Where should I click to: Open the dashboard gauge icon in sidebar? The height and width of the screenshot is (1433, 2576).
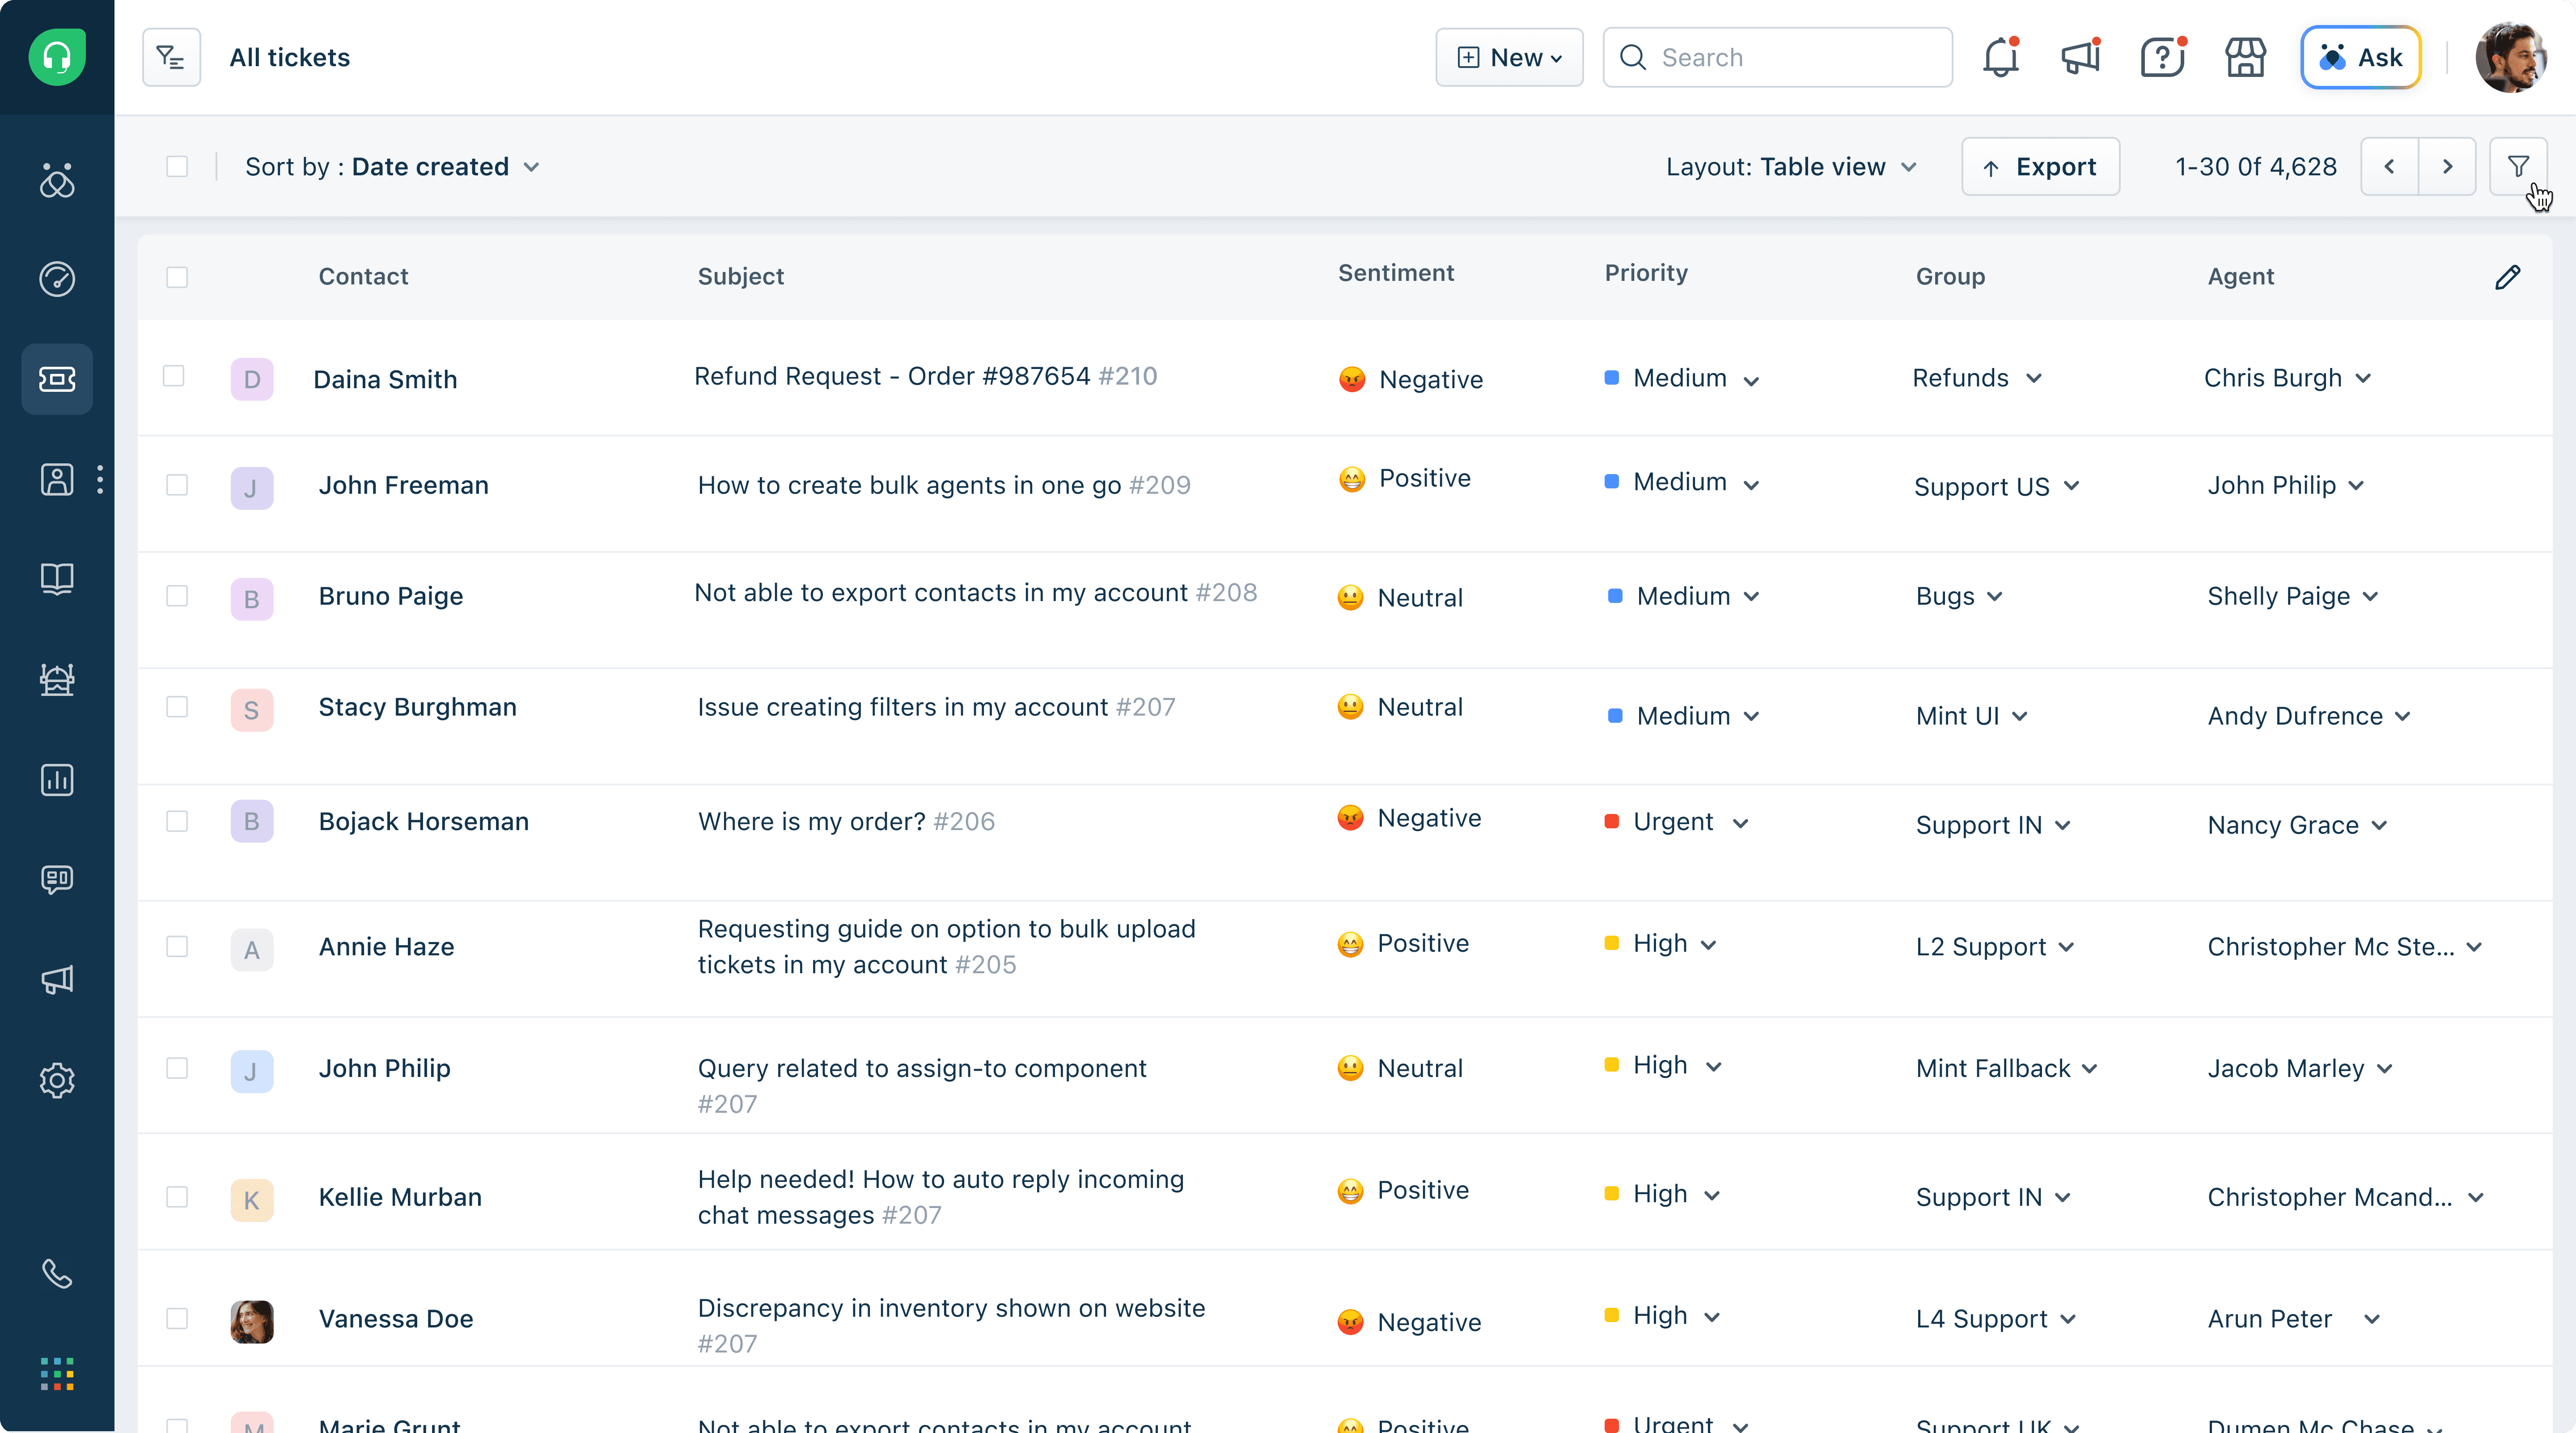tap(57, 279)
